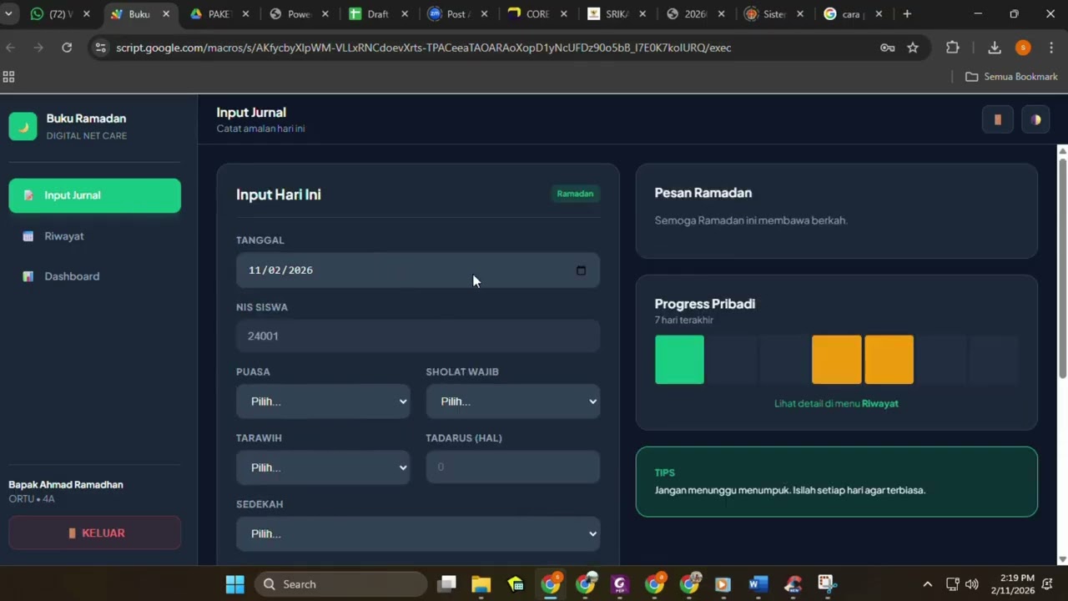Image resolution: width=1068 pixels, height=601 pixels.
Task: Click the Buku Ramadan moon logo icon
Action: (x=23, y=126)
